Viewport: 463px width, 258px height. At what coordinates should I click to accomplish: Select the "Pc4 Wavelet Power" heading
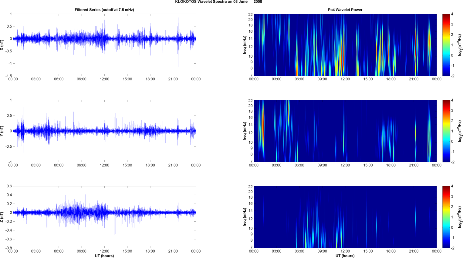coord(345,10)
